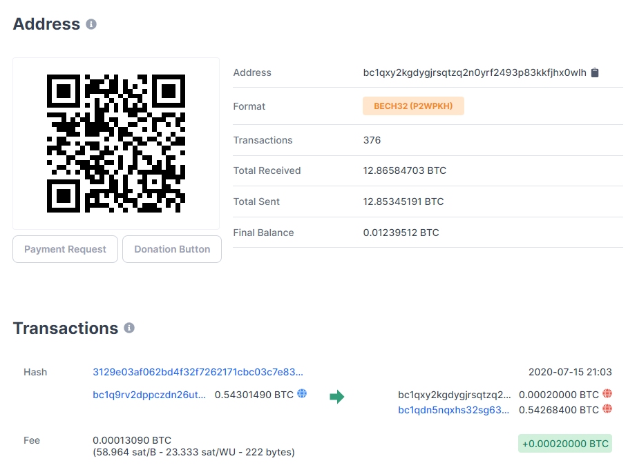This screenshot has width=637, height=472.
Task: Open the Donation Button option
Action: (172, 249)
